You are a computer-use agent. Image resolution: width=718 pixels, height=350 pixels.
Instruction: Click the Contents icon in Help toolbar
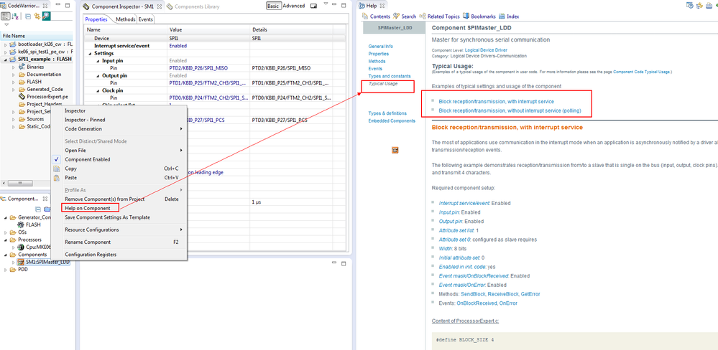pos(365,16)
